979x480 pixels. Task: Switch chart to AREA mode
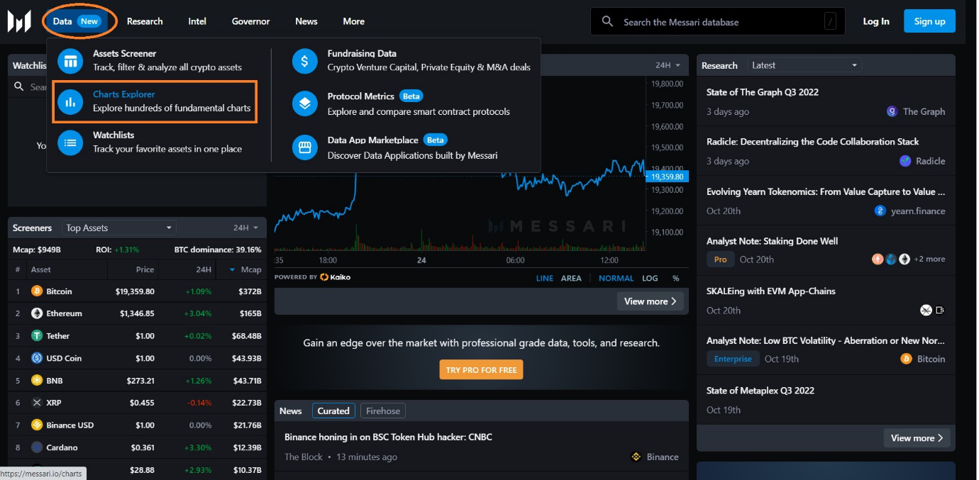(571, 278)
